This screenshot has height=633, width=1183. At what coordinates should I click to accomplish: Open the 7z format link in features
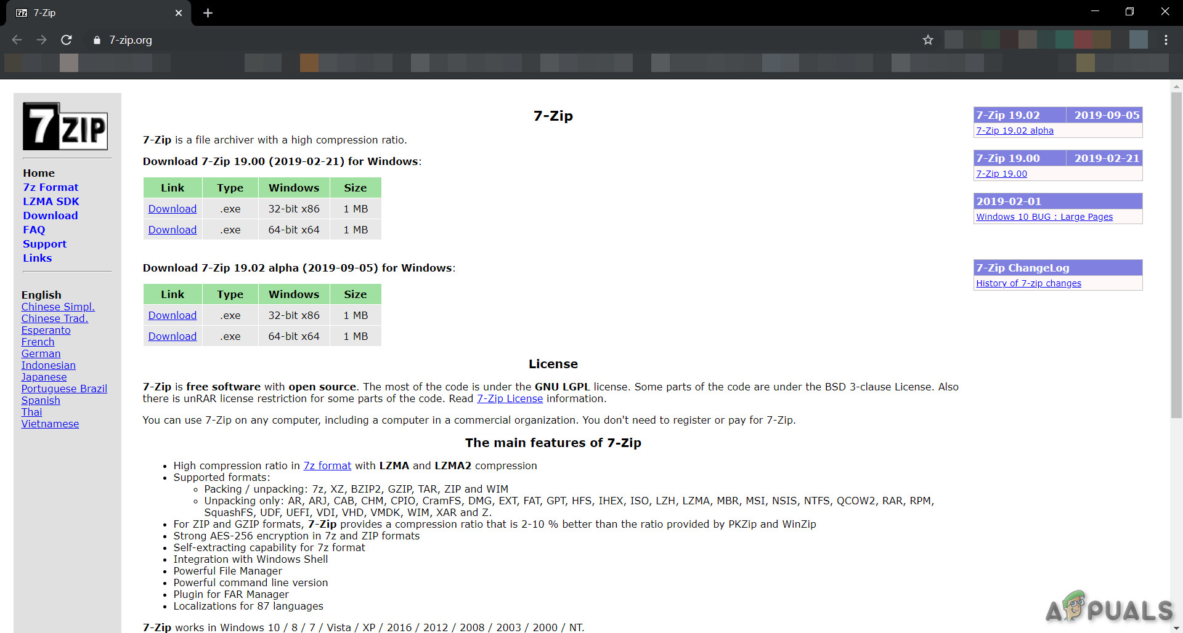[x=327, y=466]
